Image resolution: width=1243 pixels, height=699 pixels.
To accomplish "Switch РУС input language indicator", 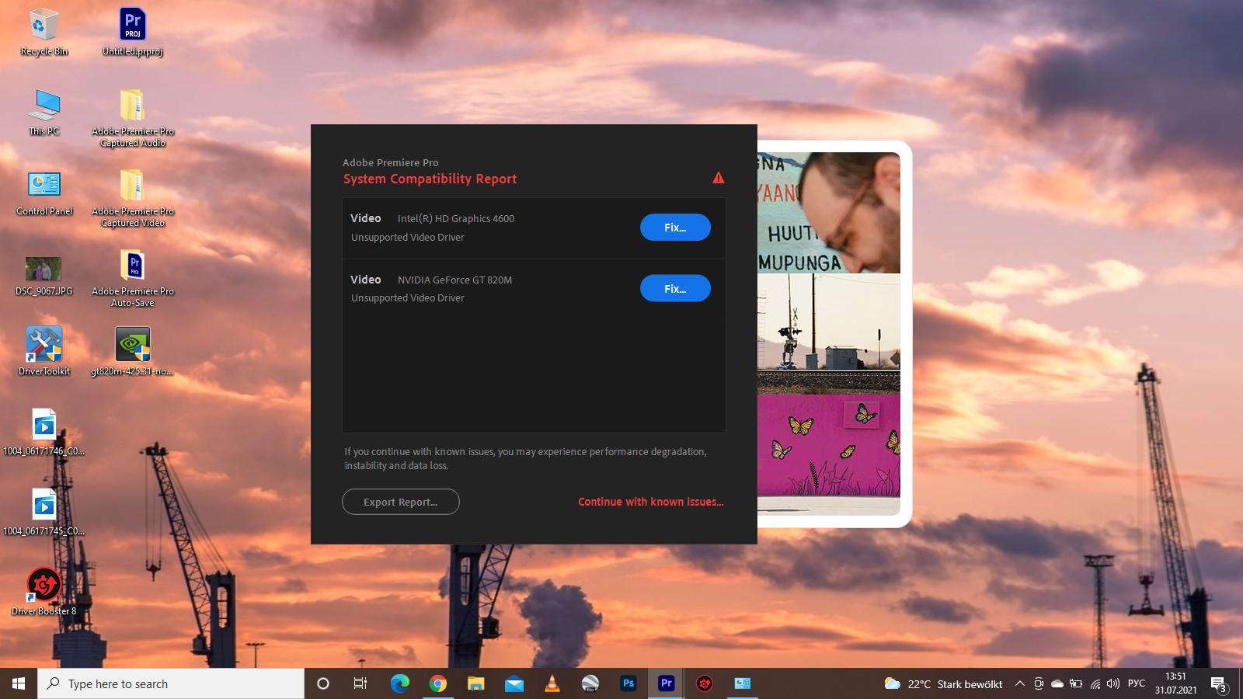I will tap(1137, 683).
